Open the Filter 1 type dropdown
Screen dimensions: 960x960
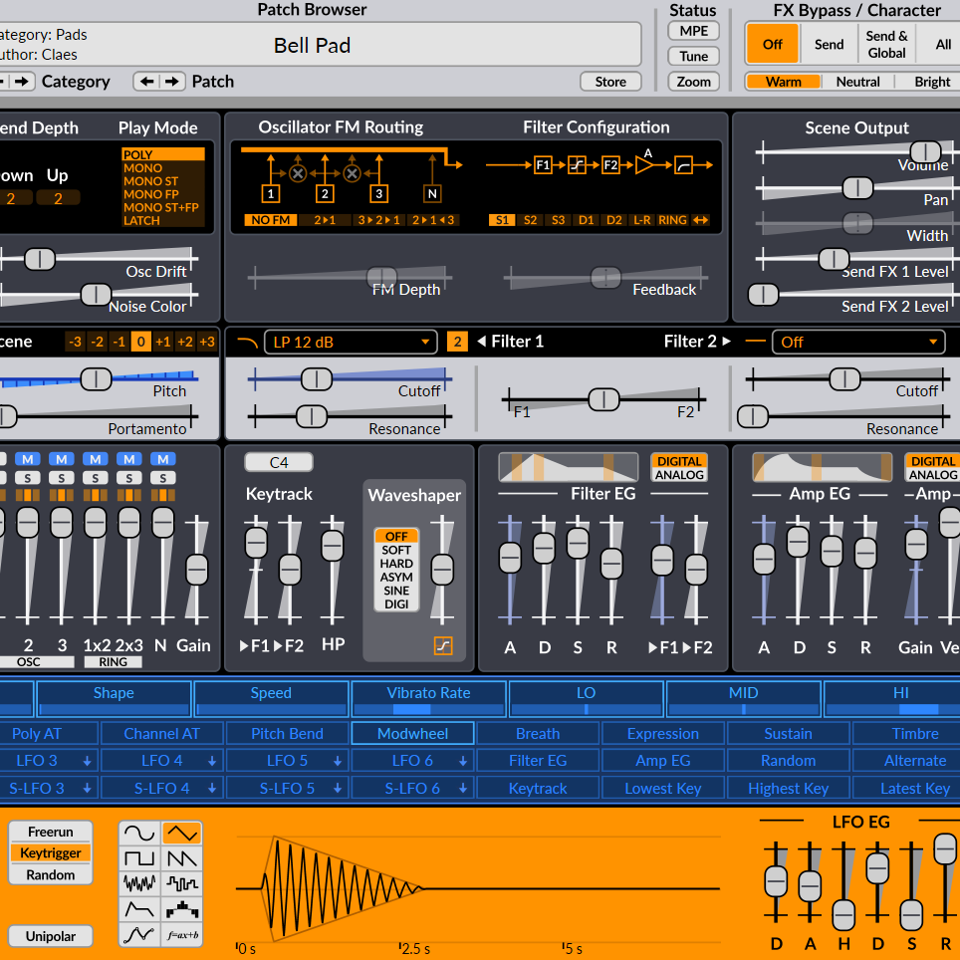(351, 343)
